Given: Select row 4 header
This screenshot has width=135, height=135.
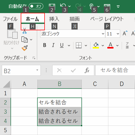Looking at the screenshot, I should pos(5,121).
